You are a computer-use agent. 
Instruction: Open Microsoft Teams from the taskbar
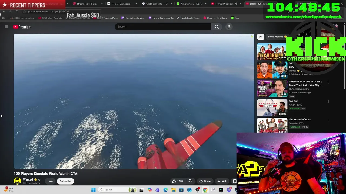pos(158,190)
